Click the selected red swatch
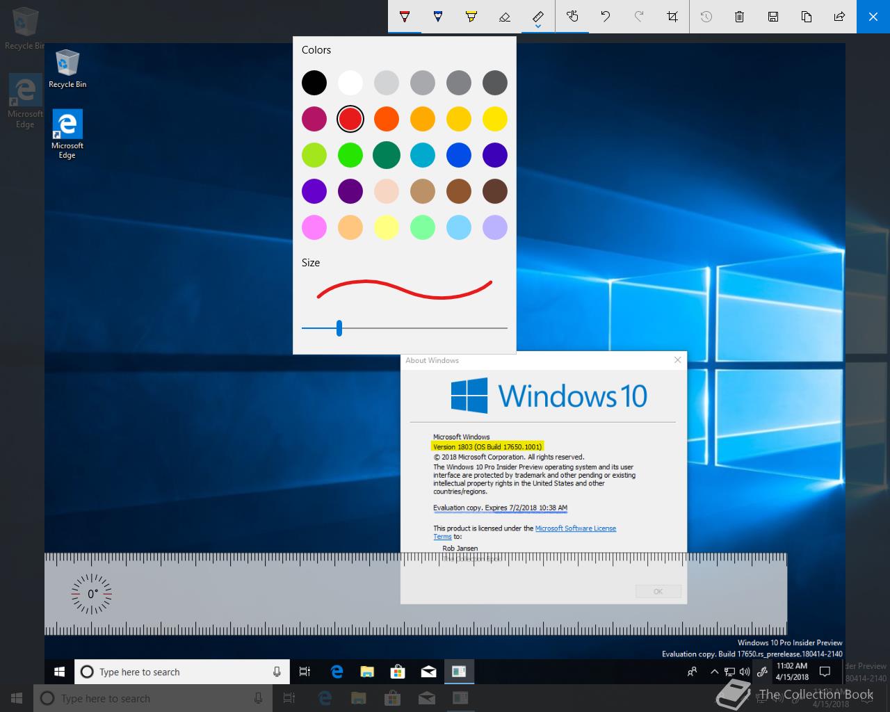This screenshot has width=890, height=712. [350, 119]
